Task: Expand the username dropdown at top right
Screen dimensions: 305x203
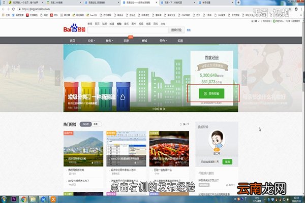Action: point(255,21)
